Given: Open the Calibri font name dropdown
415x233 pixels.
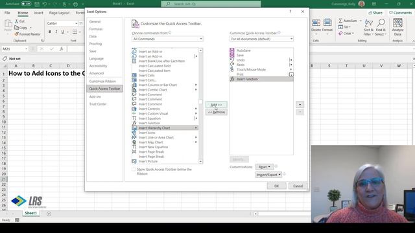Looking at the screenshot, I should [77, 23].
